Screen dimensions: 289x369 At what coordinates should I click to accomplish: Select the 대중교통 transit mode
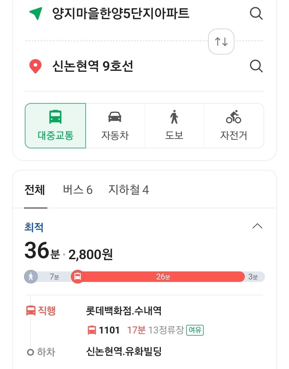[x=55, y=126]
